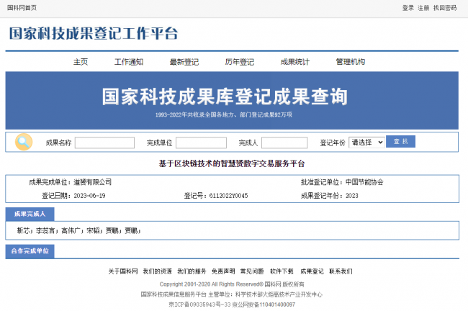
Task: Click the 成果登记年份 value 2023
Action: pos(352,196)
